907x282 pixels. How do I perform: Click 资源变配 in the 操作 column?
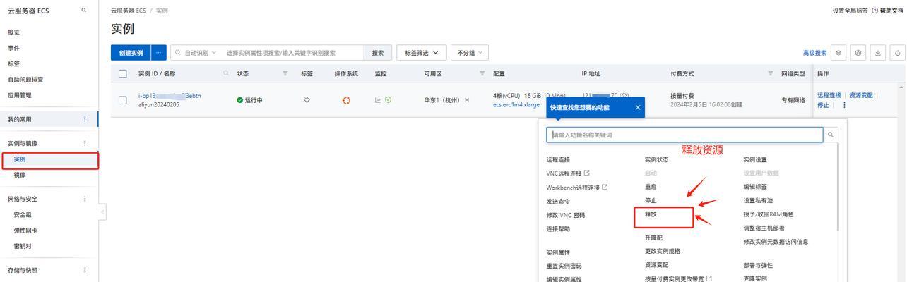pos(861,95)
